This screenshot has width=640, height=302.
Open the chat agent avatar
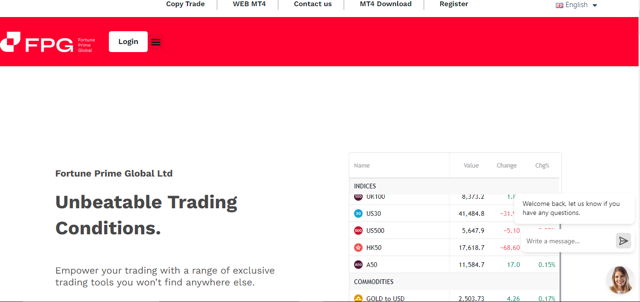click(x=620, y=280)
